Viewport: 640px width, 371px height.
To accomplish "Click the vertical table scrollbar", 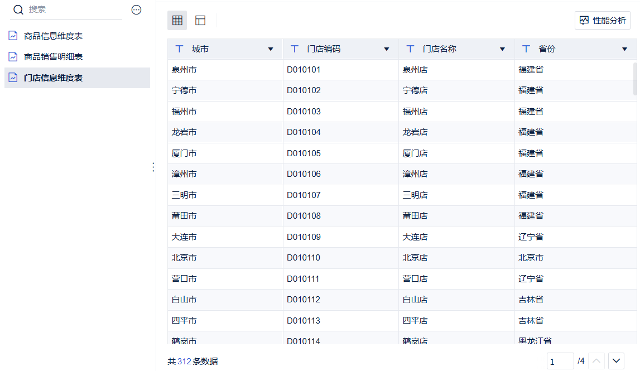I will point(635,78).
